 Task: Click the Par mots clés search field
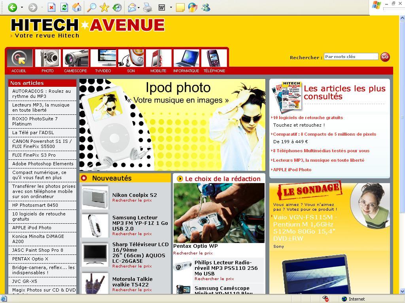pyautogui.click(x=351, y=57)
